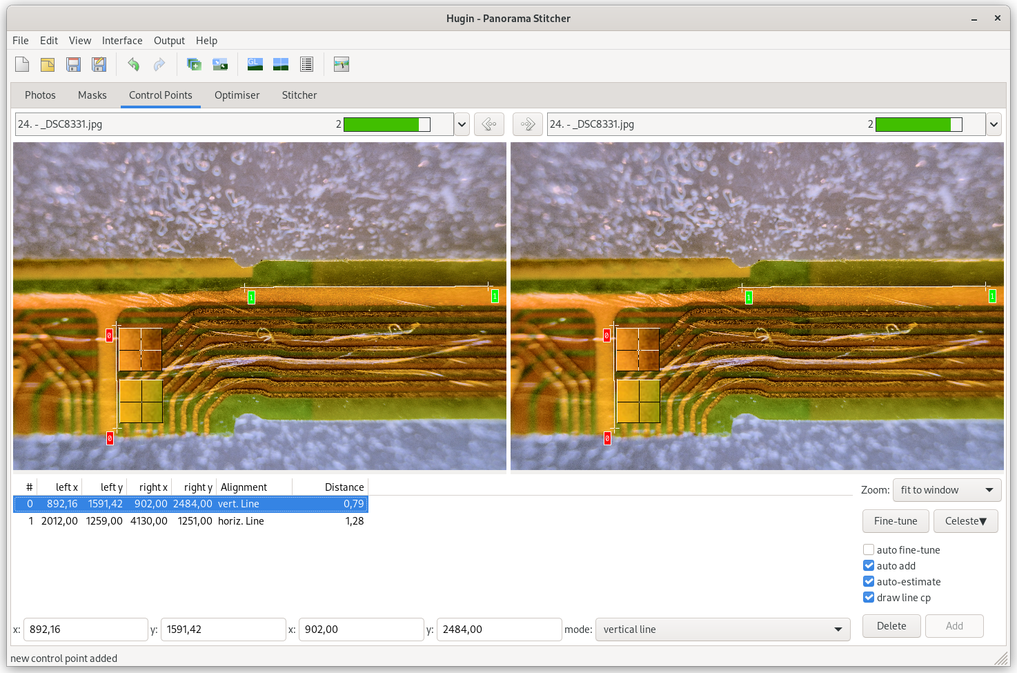This screenshot has width=1017, height=673.
Task: Undo the last action
Action: 133,64
